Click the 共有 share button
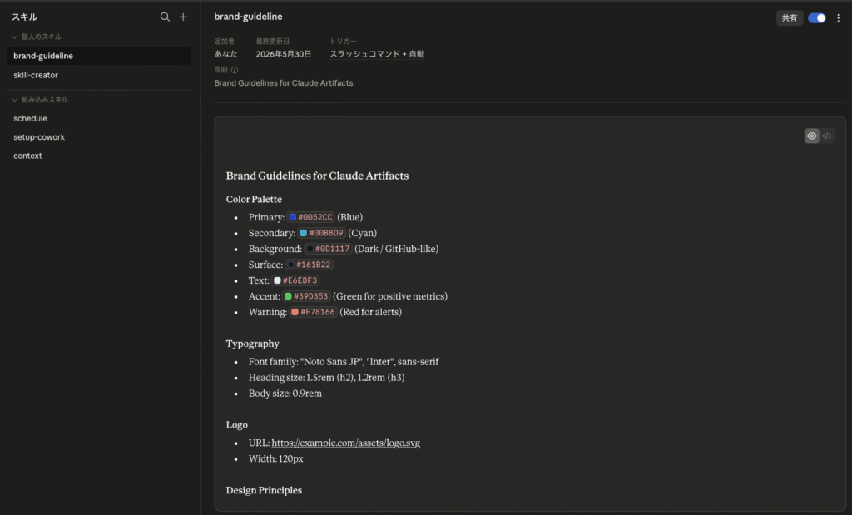This screenshot has height=515, width=852. [790, 18]
